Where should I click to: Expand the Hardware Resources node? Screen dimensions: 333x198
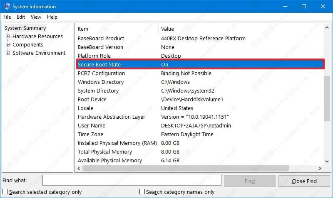8,37
